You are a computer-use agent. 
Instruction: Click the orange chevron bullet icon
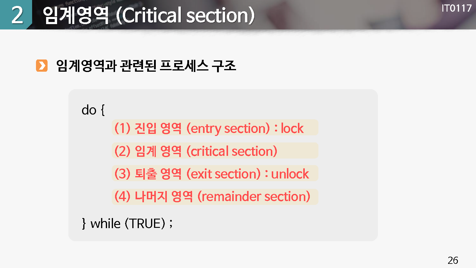tap(42, 66)
